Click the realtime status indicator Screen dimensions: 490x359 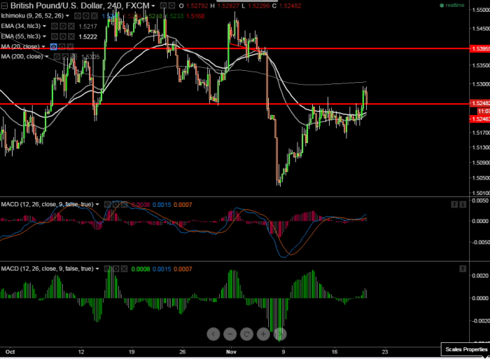(x=452, y=6)
